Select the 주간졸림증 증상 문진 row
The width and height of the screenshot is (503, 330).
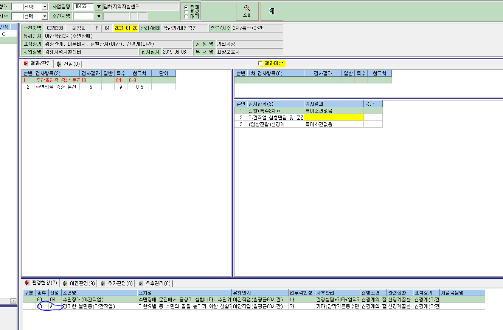98,80
